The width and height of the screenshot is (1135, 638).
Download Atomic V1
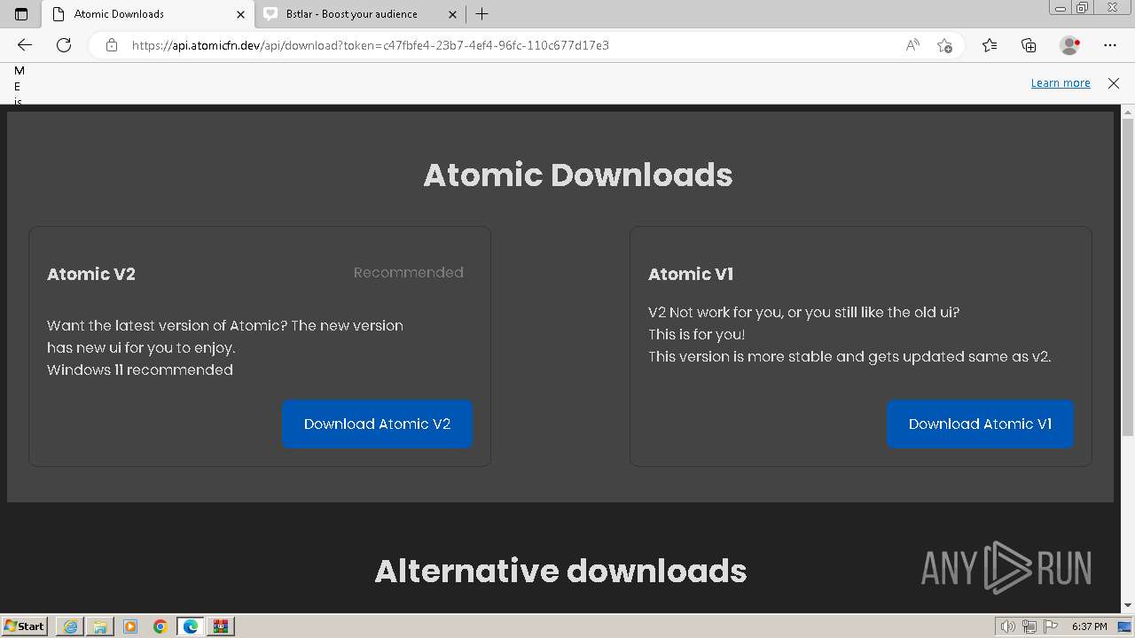point(980,424)
